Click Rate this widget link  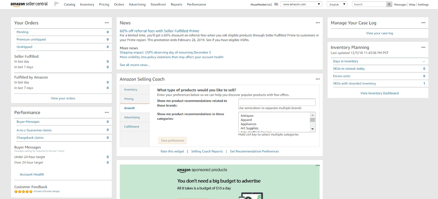(x=172, y=151)
